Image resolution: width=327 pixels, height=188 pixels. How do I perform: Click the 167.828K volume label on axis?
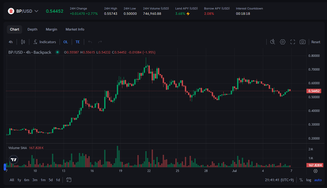click(x=315, y=165)
